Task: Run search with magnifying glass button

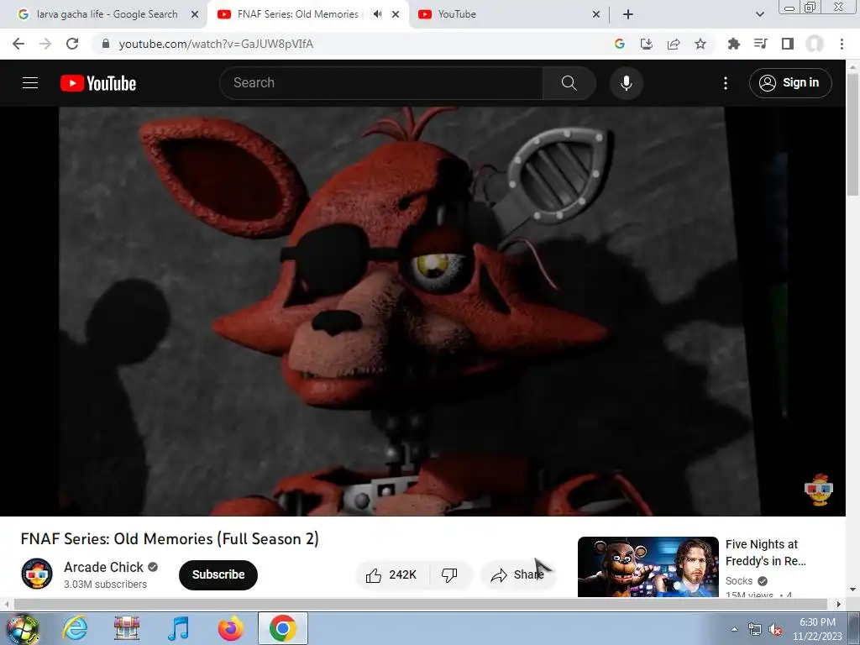Action: pos(569,83)
